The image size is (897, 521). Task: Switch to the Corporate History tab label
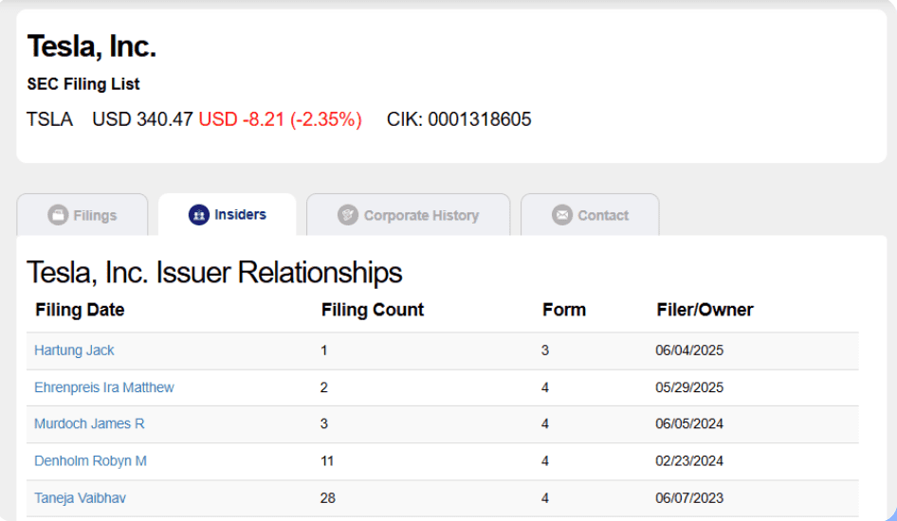(420, 216)
